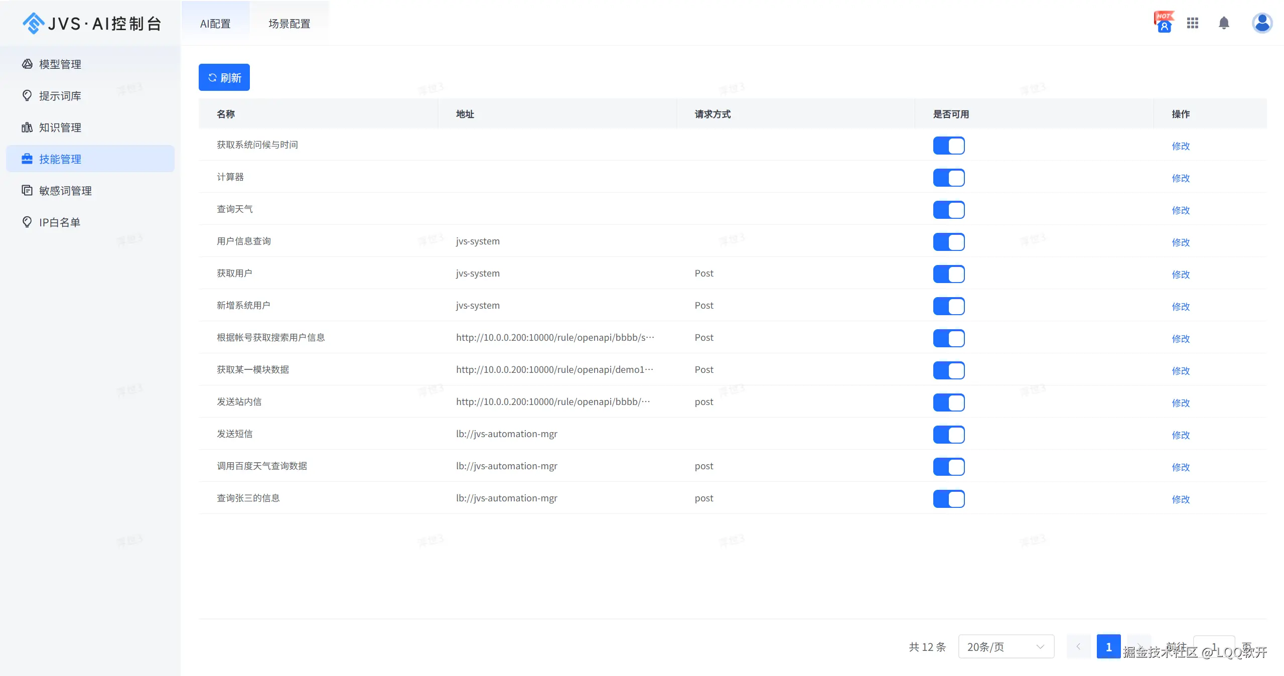Disable availability for 计算器 skill
This screenshot has width=1284, height=676.
[948, 178]
